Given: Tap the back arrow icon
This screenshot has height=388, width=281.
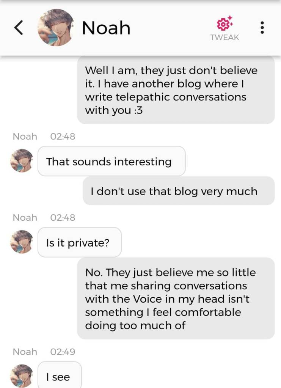Looking at the screenshot, I should pyautogui.click(x=19, y=28).
